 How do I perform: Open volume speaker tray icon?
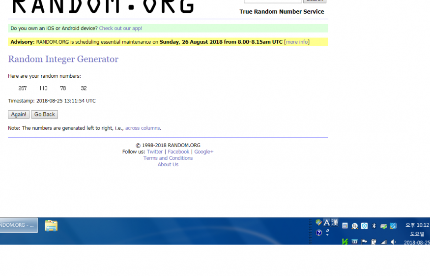click(393, 242)
